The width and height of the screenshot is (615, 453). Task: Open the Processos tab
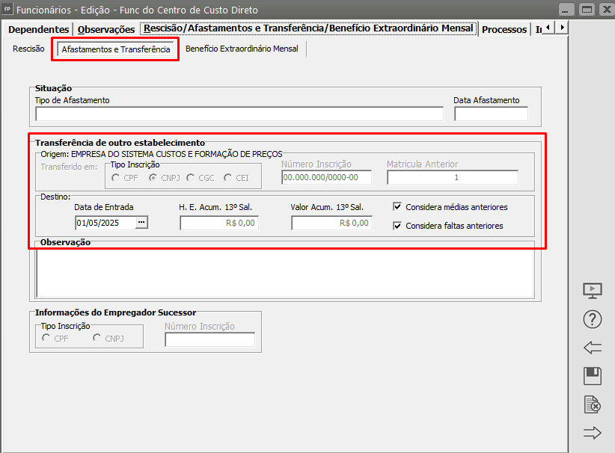click(x=504, y=30)
